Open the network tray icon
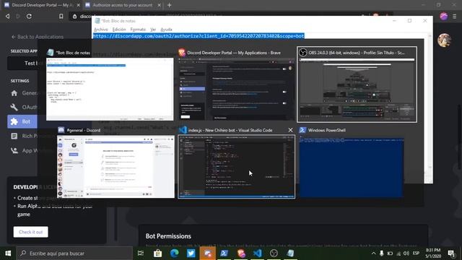462x260 pixels. tap(398, 253)
